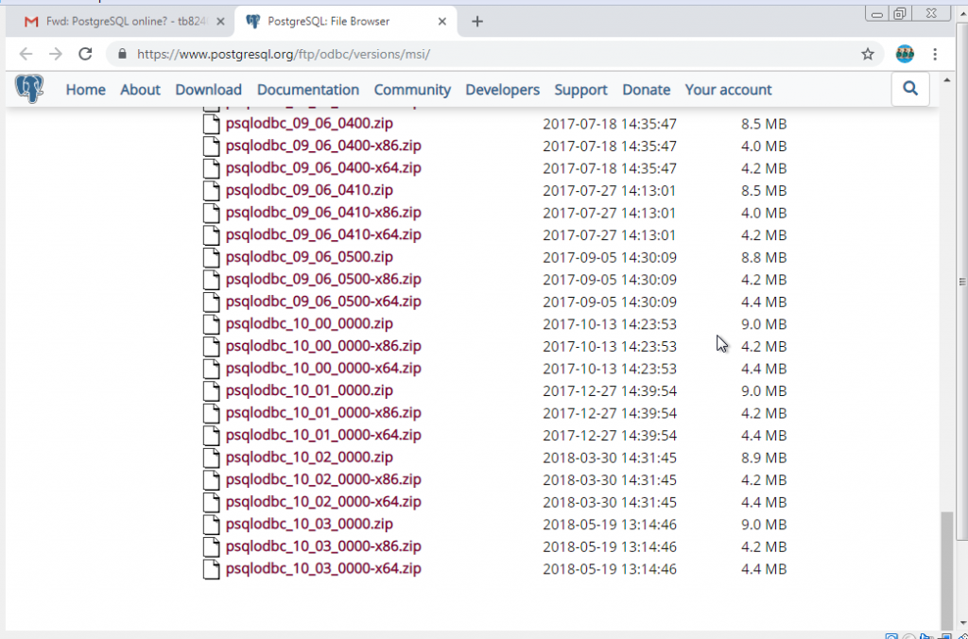Open the Donate menu item
The width and height of the screenshot is (968, 639).
click(x=646, y=90)
